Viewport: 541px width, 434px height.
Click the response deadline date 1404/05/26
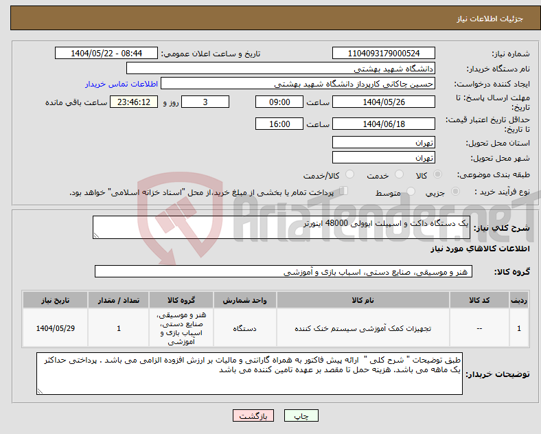click(x=383, y=102)
